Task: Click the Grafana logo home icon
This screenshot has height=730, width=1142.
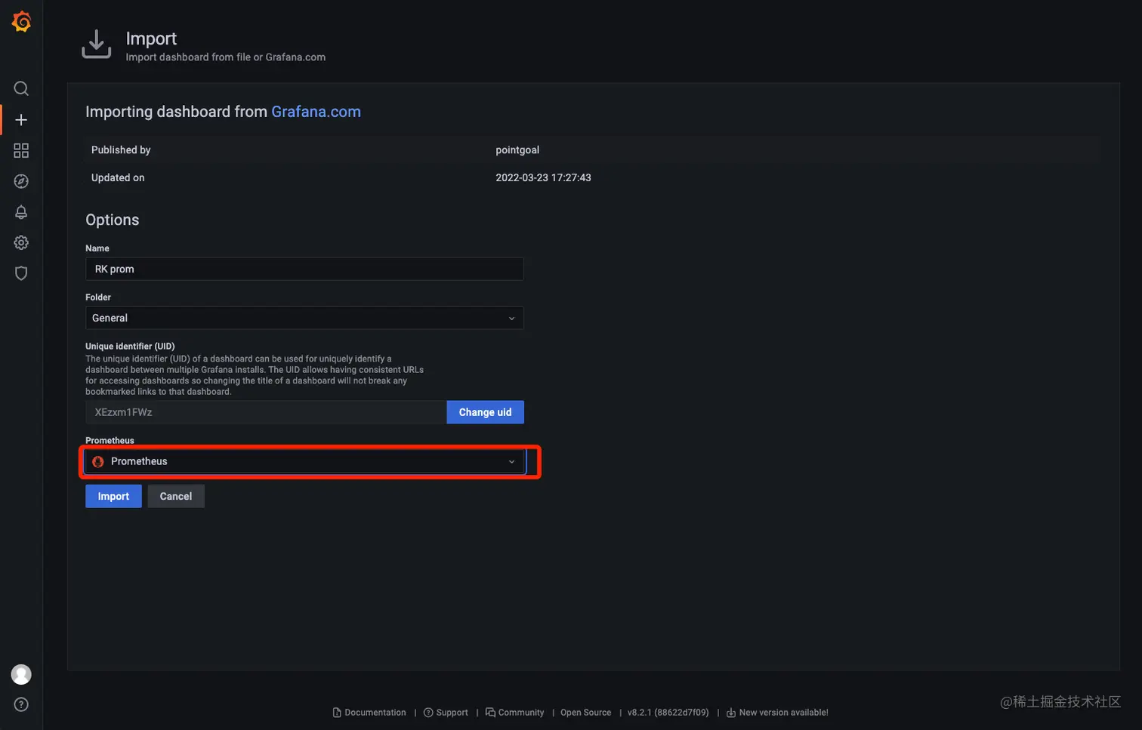Action: [21, 22]
